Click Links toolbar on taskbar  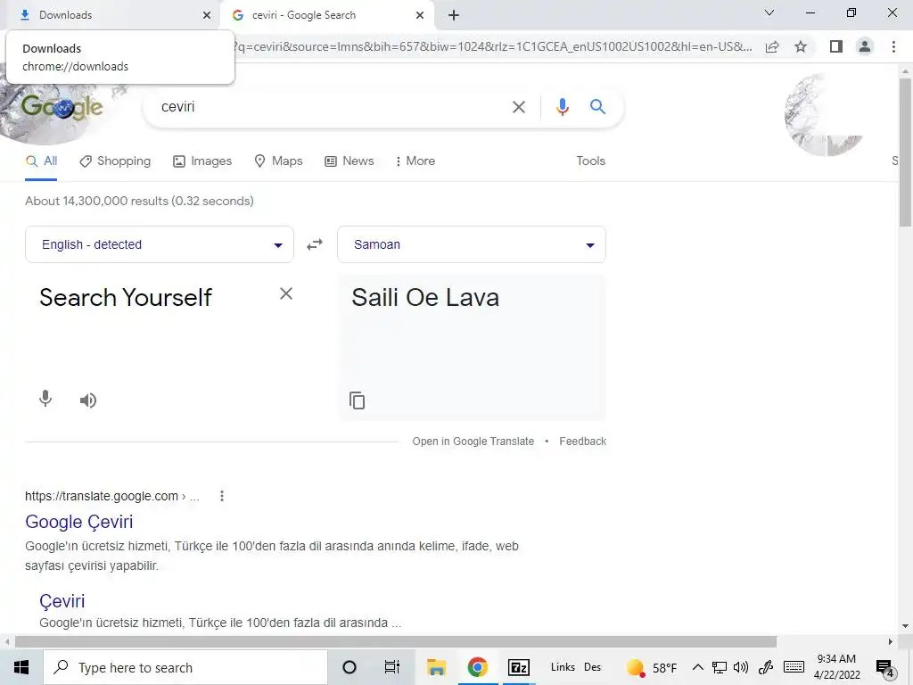(x=563, y=667)
